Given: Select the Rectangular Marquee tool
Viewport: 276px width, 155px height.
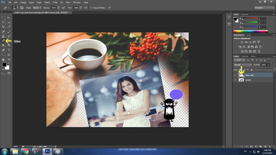Looking at the screenshot, I should 3,18.
